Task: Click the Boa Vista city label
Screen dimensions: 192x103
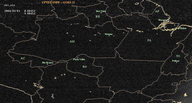Action: (101, 11)
